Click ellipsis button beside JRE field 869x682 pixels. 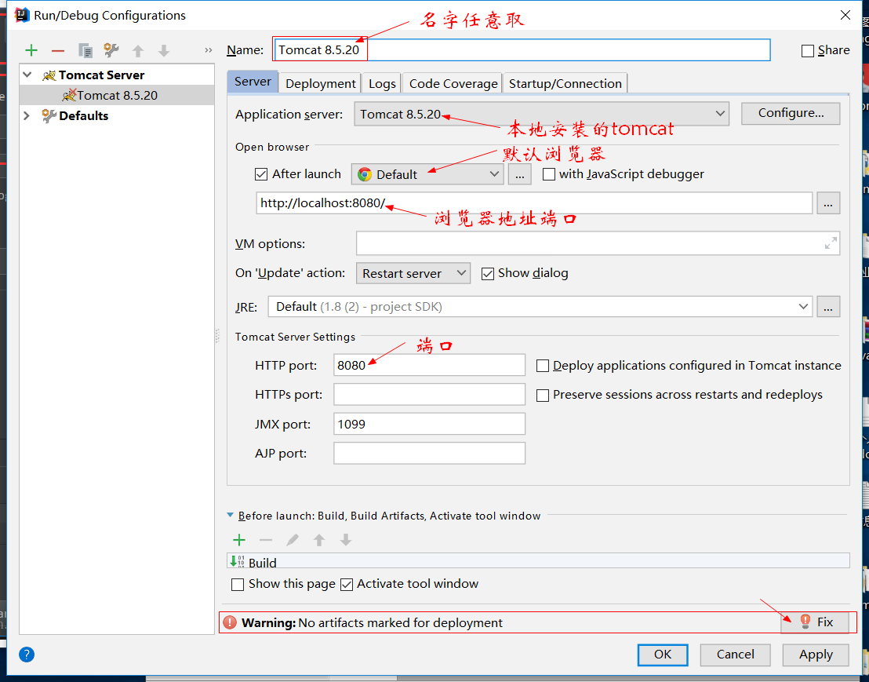828,307
